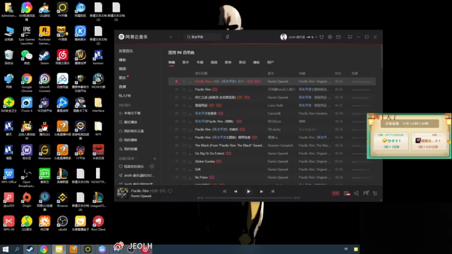452x254 pixels.
Task: Like the song Striker Eureka
Action: [x=184, y=161]
